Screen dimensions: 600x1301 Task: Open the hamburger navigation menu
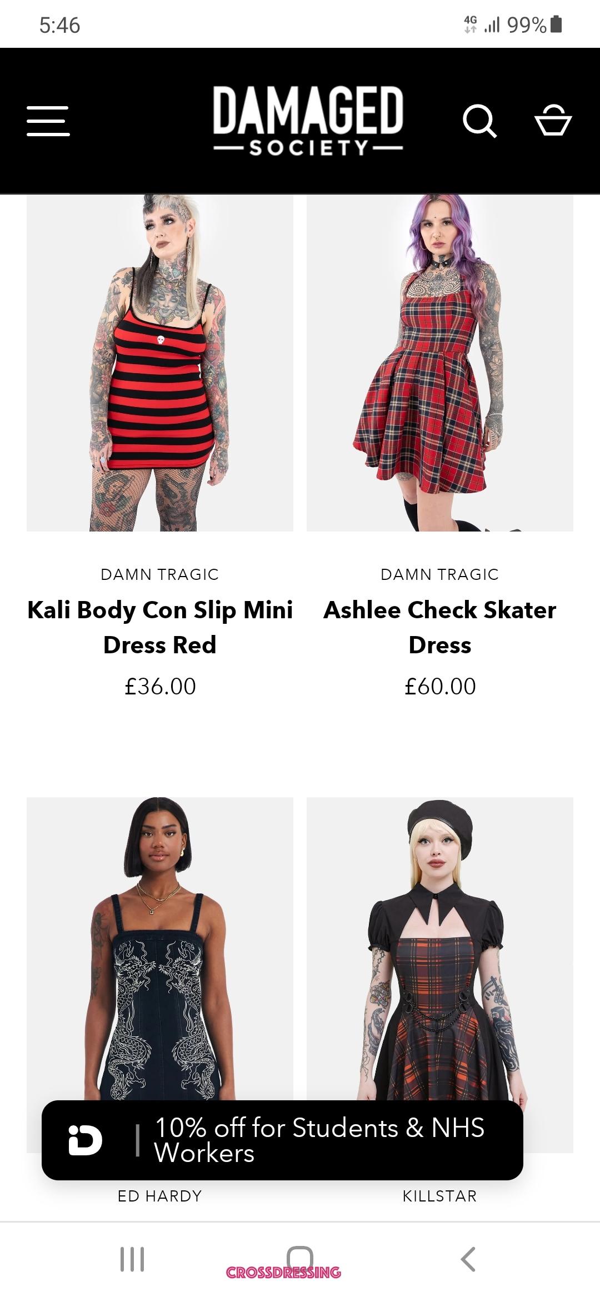pos(48,121)
